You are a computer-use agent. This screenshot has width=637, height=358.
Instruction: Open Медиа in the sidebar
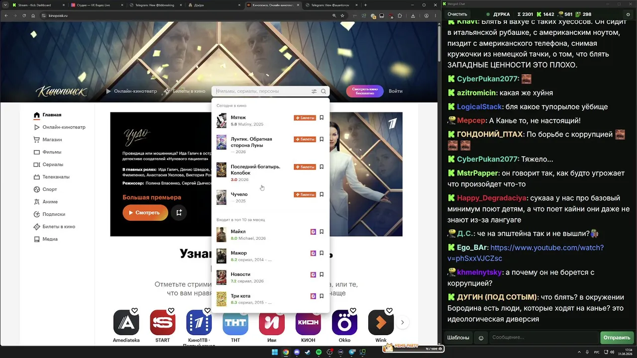pos(46,239)
